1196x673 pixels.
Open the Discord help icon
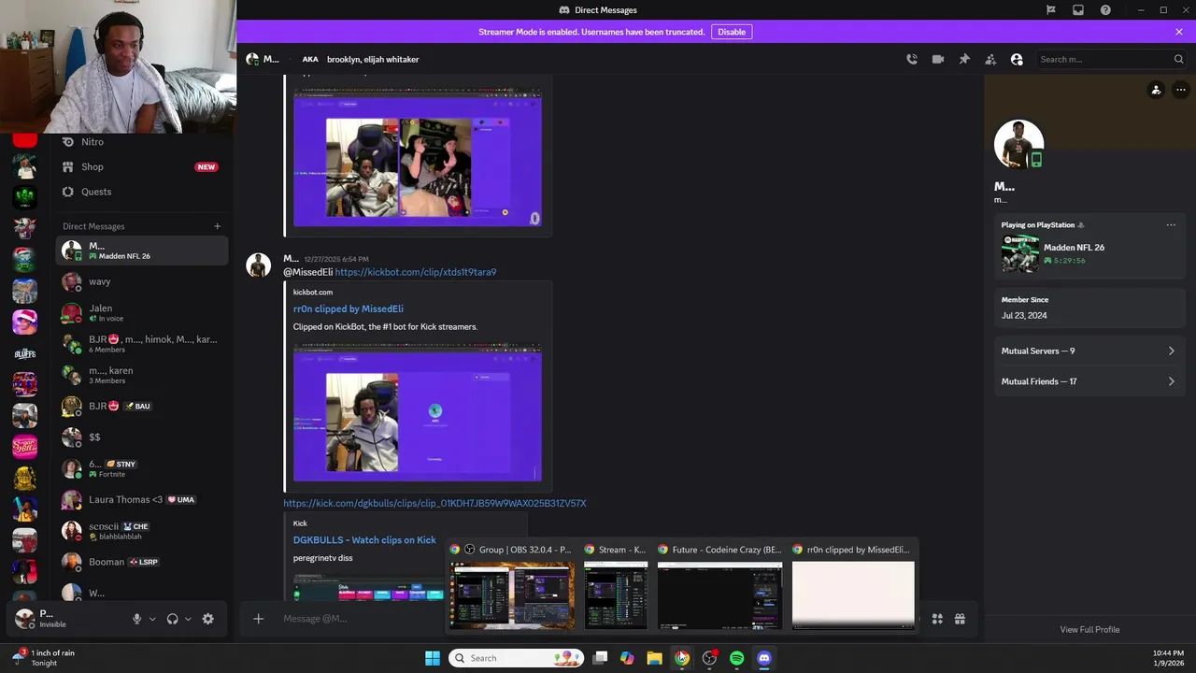tap(1105, 10)
